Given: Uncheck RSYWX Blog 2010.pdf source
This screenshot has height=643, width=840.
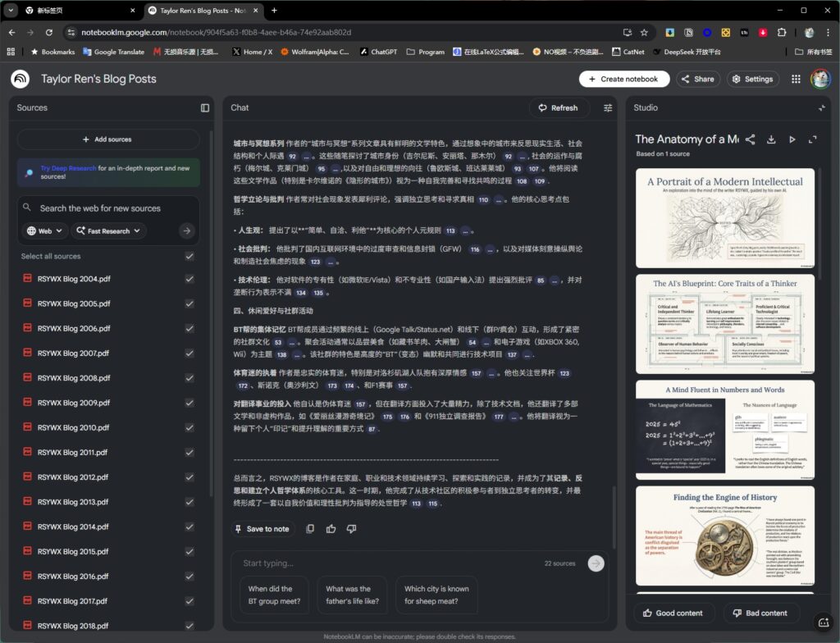Looking at the screenshot, I should click(190, 428).
